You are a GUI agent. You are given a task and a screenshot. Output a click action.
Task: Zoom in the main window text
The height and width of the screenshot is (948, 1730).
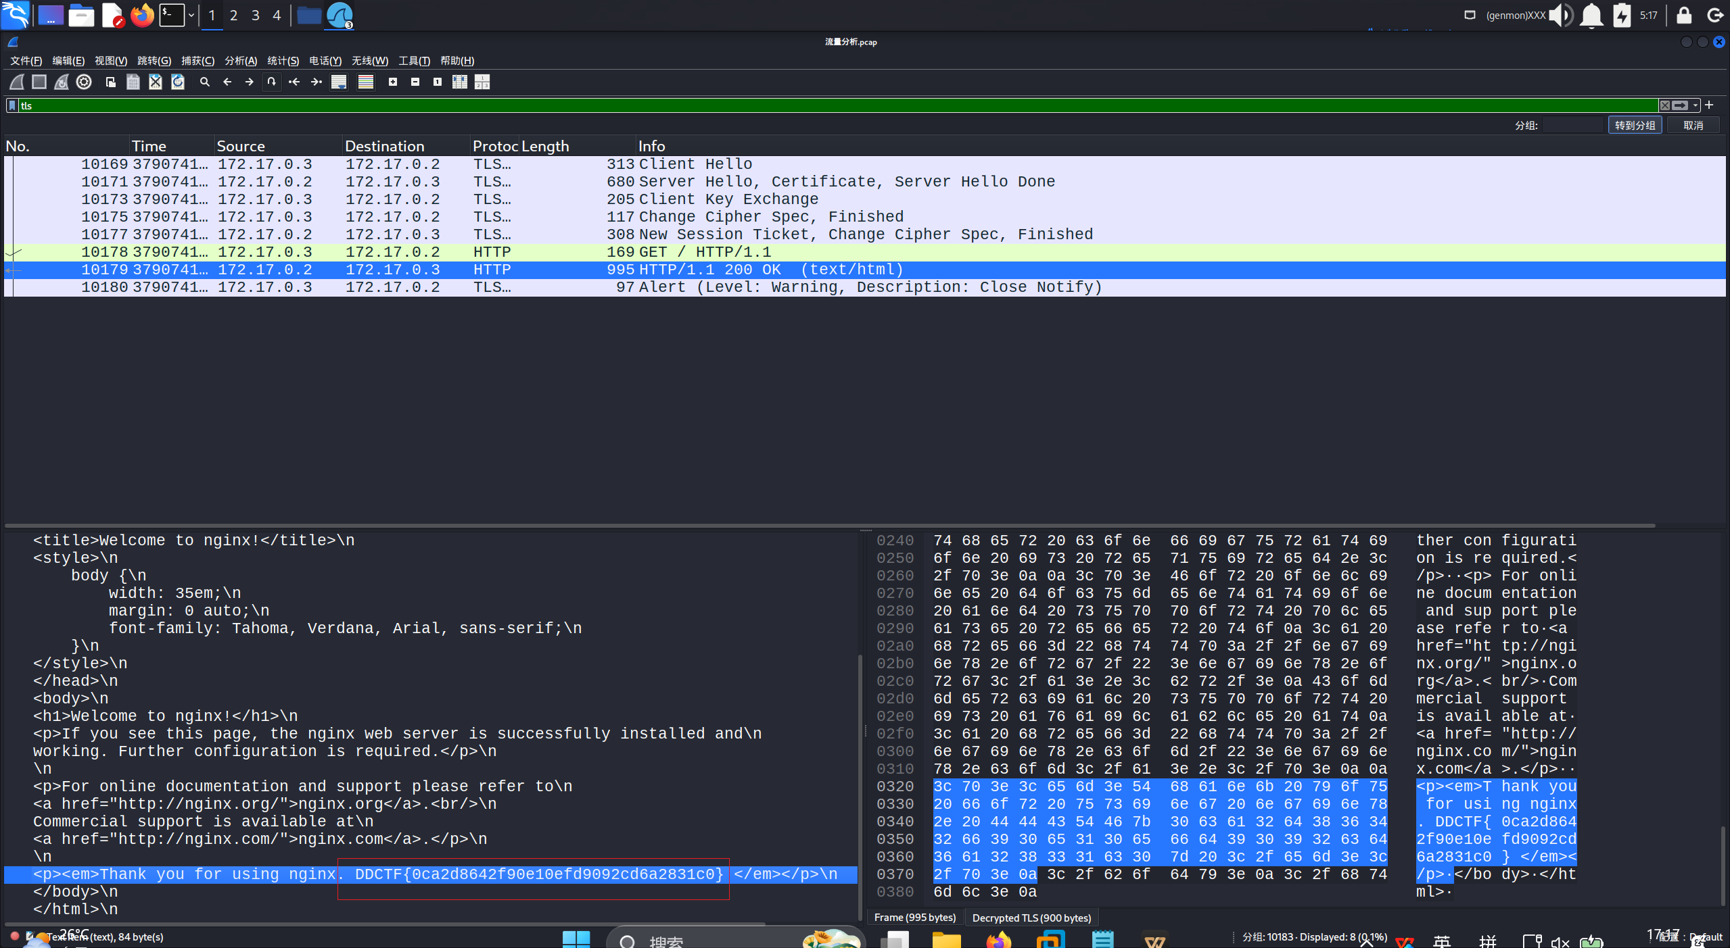393,82
